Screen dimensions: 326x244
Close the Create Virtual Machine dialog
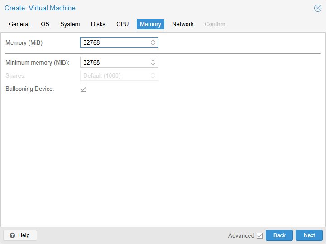tap(318, 8)
